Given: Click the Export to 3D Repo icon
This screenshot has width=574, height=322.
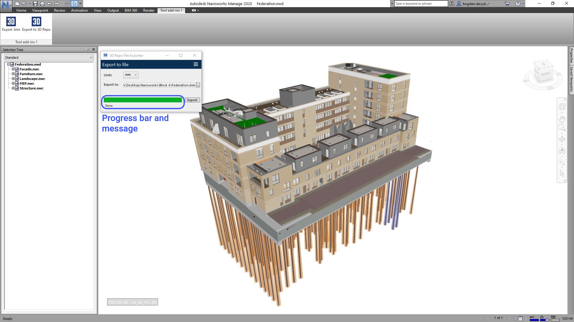Looking at the screenshot, I should click(36, 21).
